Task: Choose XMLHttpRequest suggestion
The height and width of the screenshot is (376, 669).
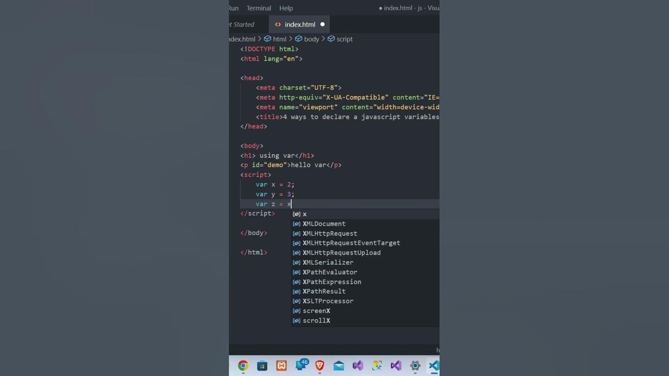Action: [365, 233]
